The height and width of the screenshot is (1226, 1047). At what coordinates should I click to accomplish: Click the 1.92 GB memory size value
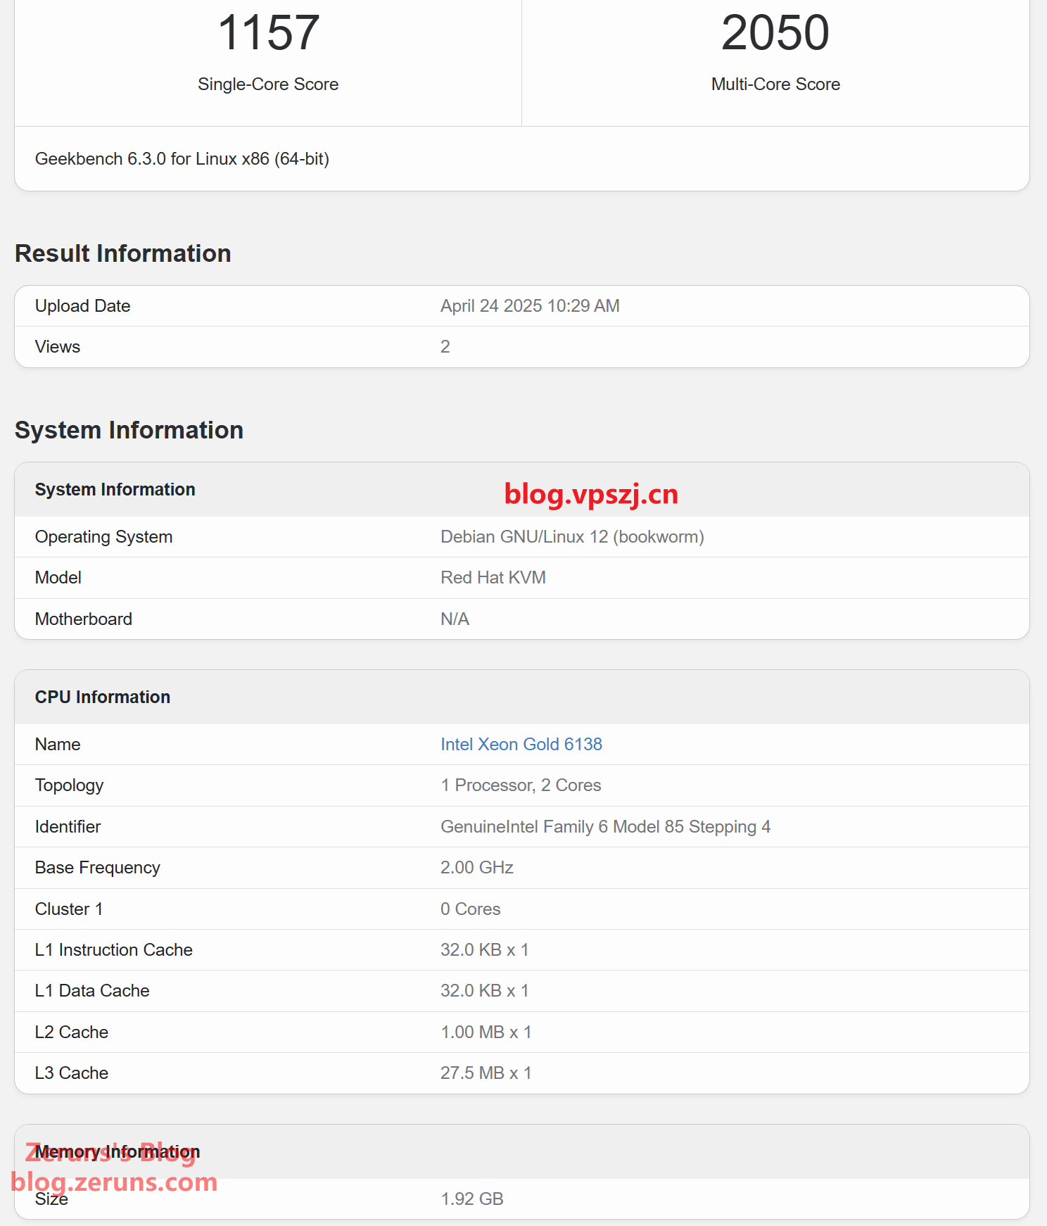click(x=471, y=1199)
